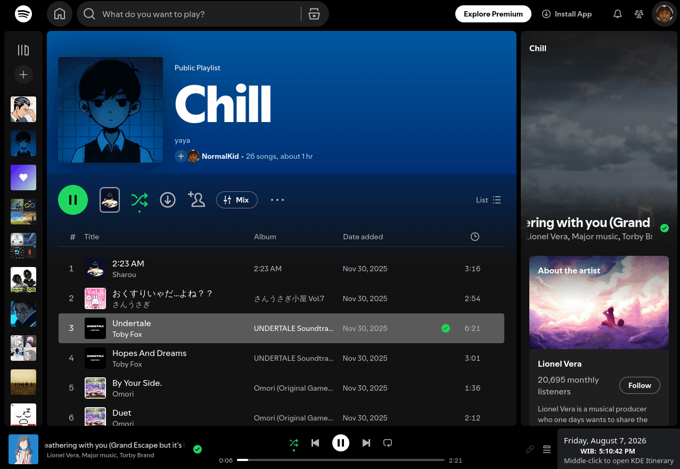Image resolution: width=680 pixels, height=469 pixels.
Task: Pause the Chill playlist with the green button
Action: click(x=73, y=200)
